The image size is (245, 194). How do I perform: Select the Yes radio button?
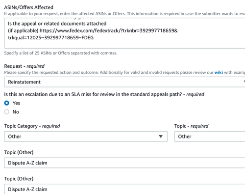point(7,103)
